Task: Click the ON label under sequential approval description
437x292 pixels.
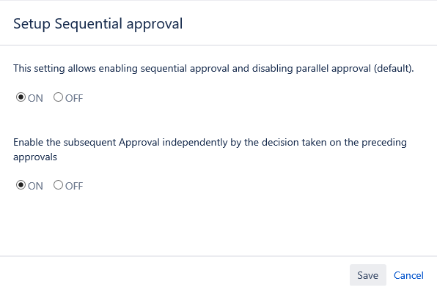Action: 35,98
